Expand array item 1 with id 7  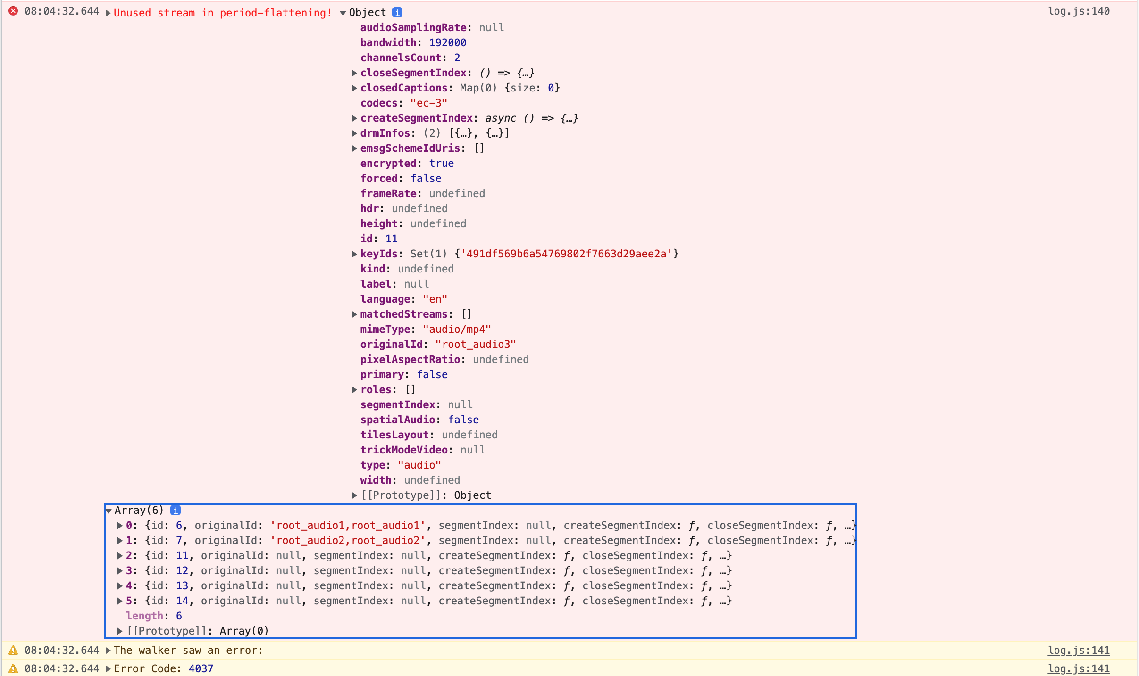click(x=120, y=541)
